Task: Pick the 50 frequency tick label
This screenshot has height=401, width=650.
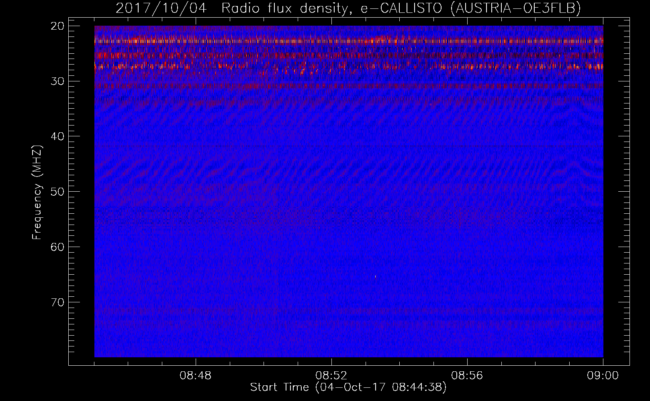Action: (58, 192)
